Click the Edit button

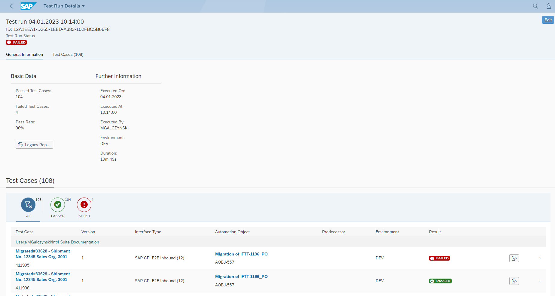(548, 20)
